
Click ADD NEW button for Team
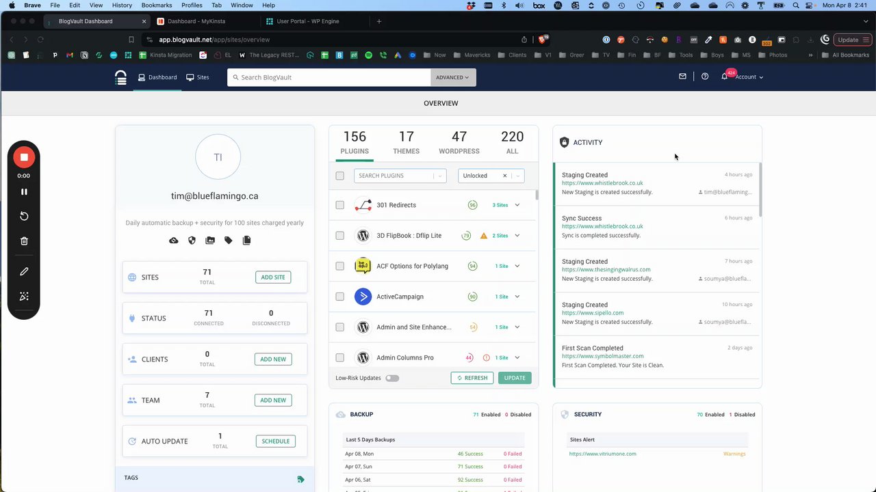(273, 400)
